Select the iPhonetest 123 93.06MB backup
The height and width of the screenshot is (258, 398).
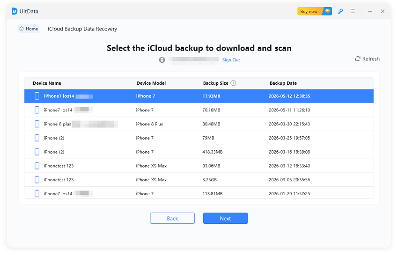pyautogui.click(x=199, y=166)
